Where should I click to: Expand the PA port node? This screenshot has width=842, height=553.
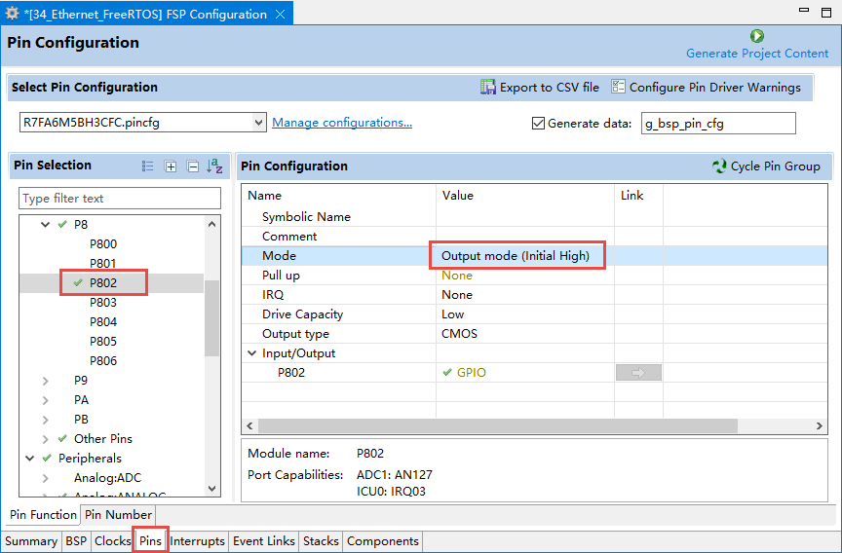46,400
